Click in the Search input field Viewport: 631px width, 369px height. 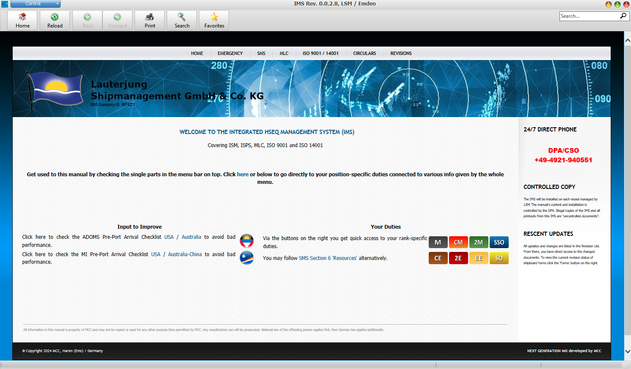pyautogui.click(x=588, y=16)
